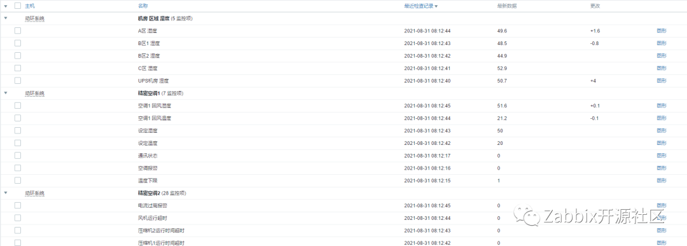The width and height of the screenshot is (687, 246).
Task: Open 图形 link for B区2 湿度
Action: pos(662,56)
